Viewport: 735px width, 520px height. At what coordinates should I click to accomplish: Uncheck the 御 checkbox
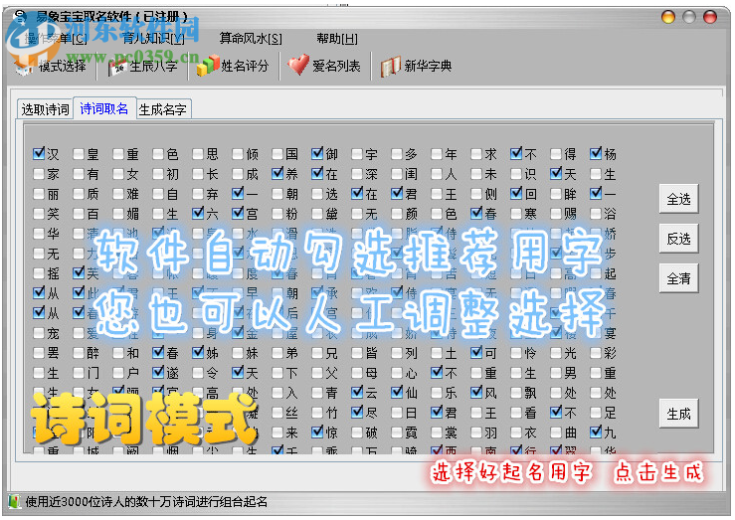pyautogui.click(x=317, y=154)
